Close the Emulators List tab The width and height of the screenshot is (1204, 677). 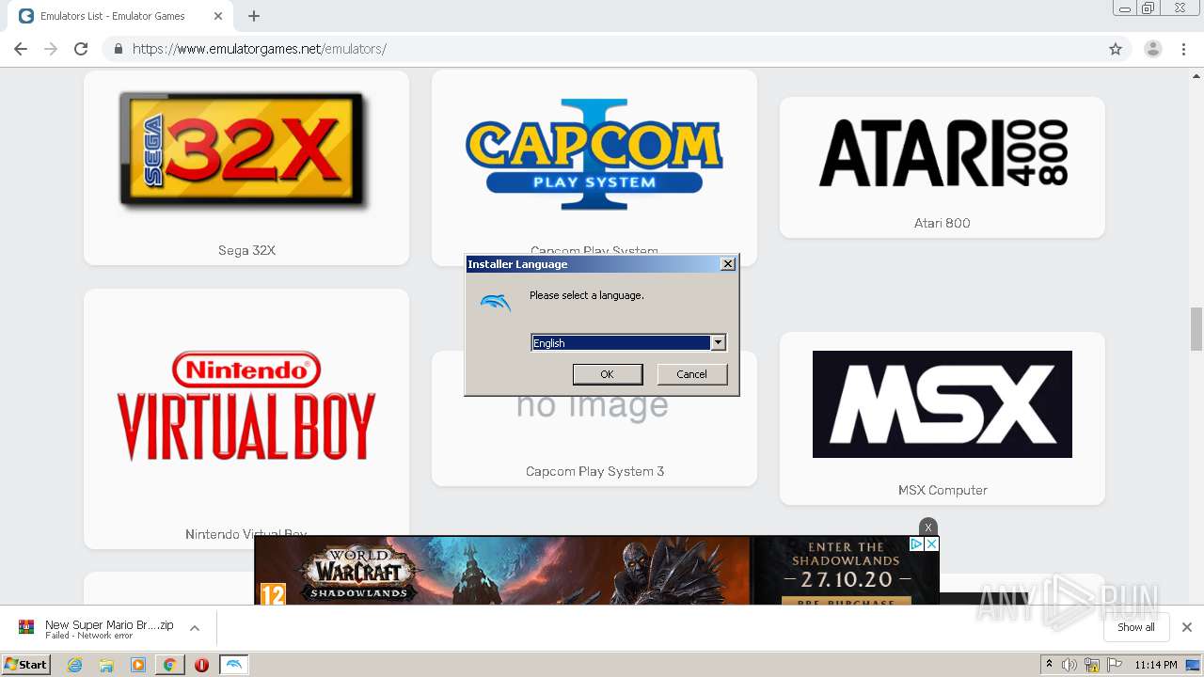[218, 16]
